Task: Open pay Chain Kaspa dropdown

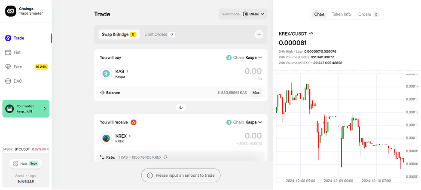Action: tap(244, 57)
